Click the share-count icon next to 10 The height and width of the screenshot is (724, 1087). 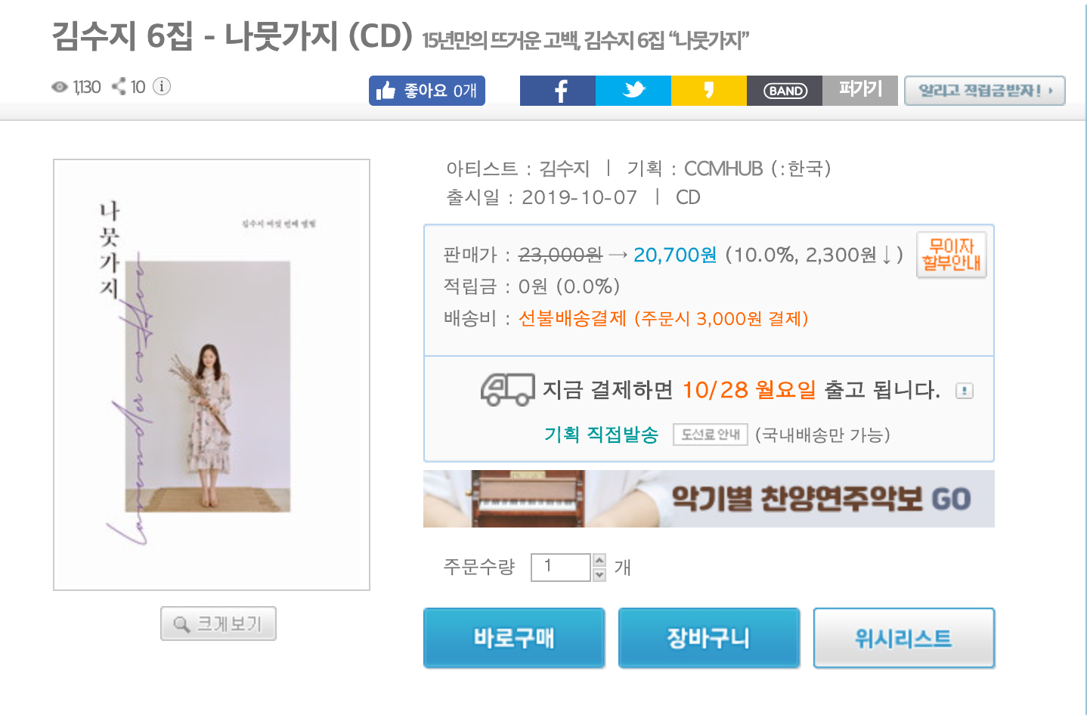click(119, 86)
